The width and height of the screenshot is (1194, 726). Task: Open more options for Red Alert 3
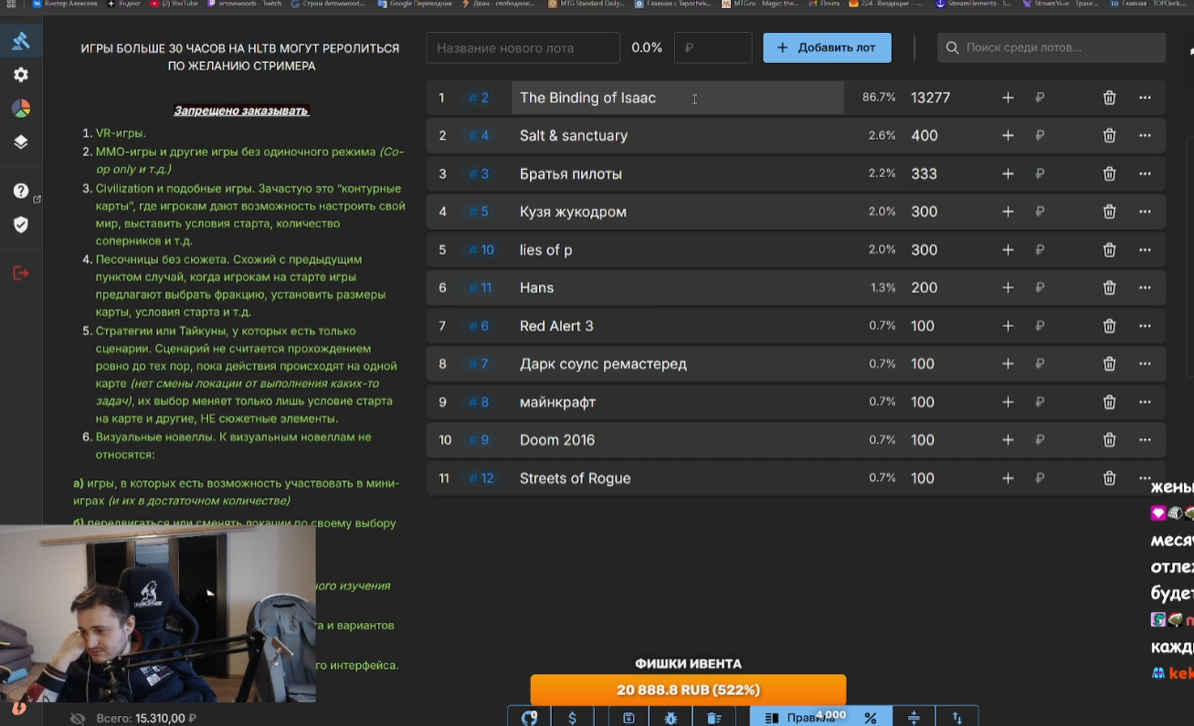pos(1145,326)
